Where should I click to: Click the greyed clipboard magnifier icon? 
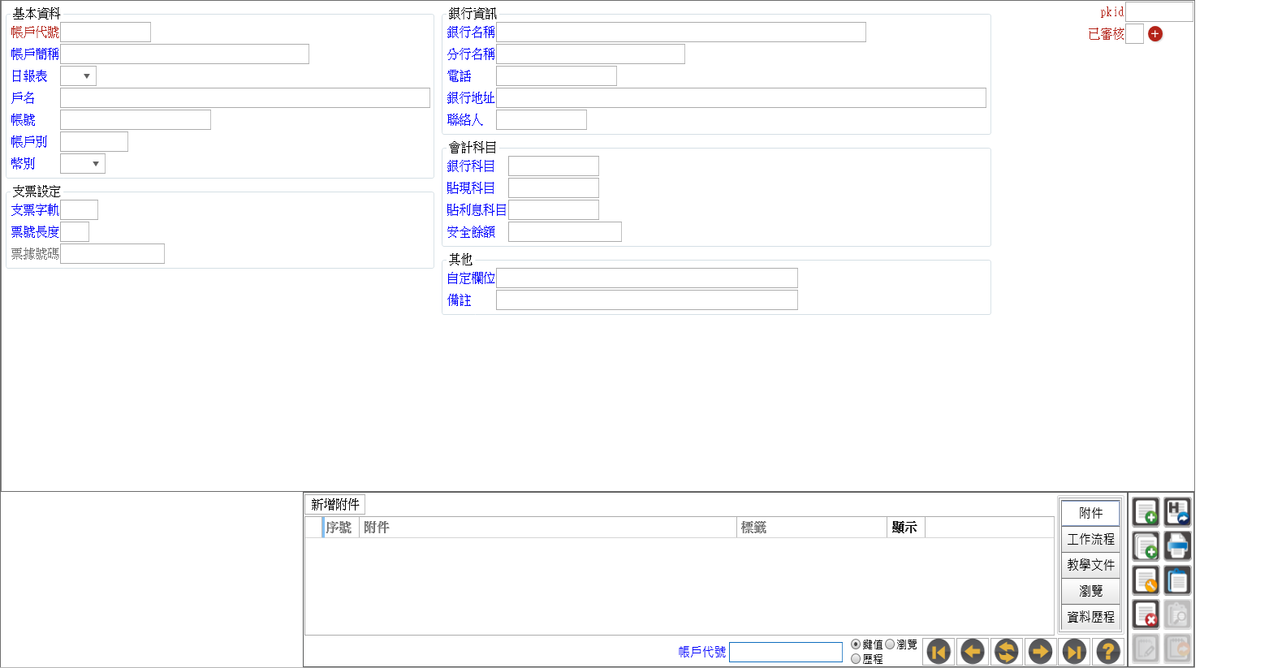[x=1177, y=614]
